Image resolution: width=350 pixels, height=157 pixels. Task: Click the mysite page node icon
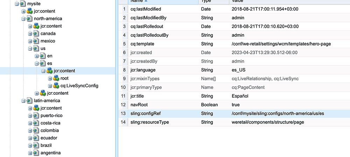pyautogui.click(x=23, y=3)
